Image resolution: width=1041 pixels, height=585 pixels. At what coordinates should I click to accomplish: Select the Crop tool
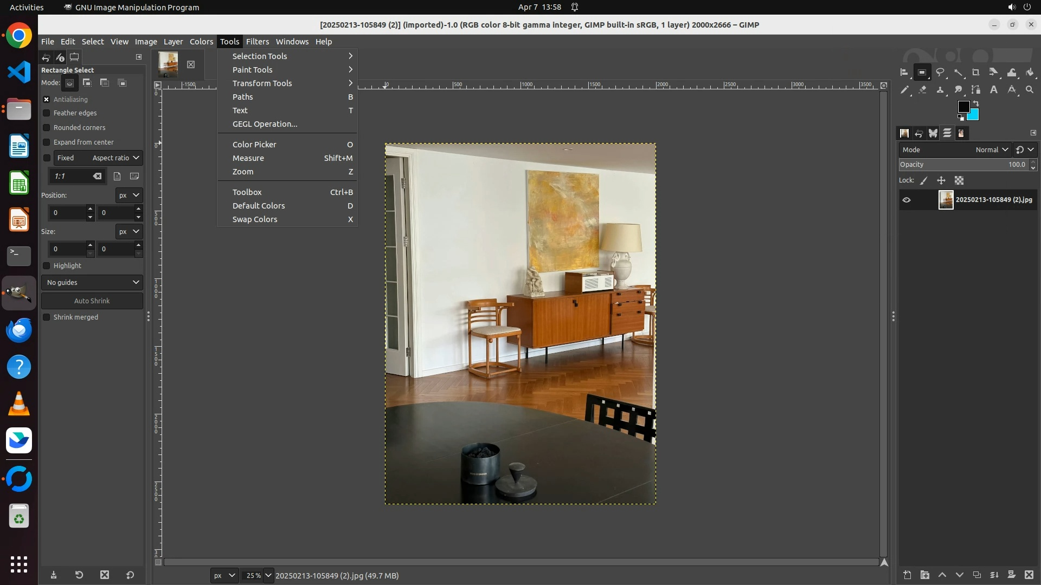[975, 72]
